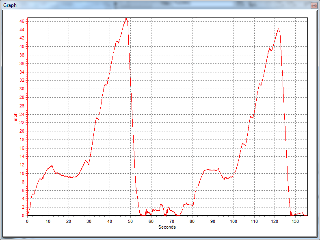
Task: Select the 'mph' y-axis label
Action: tap(16, 116)
